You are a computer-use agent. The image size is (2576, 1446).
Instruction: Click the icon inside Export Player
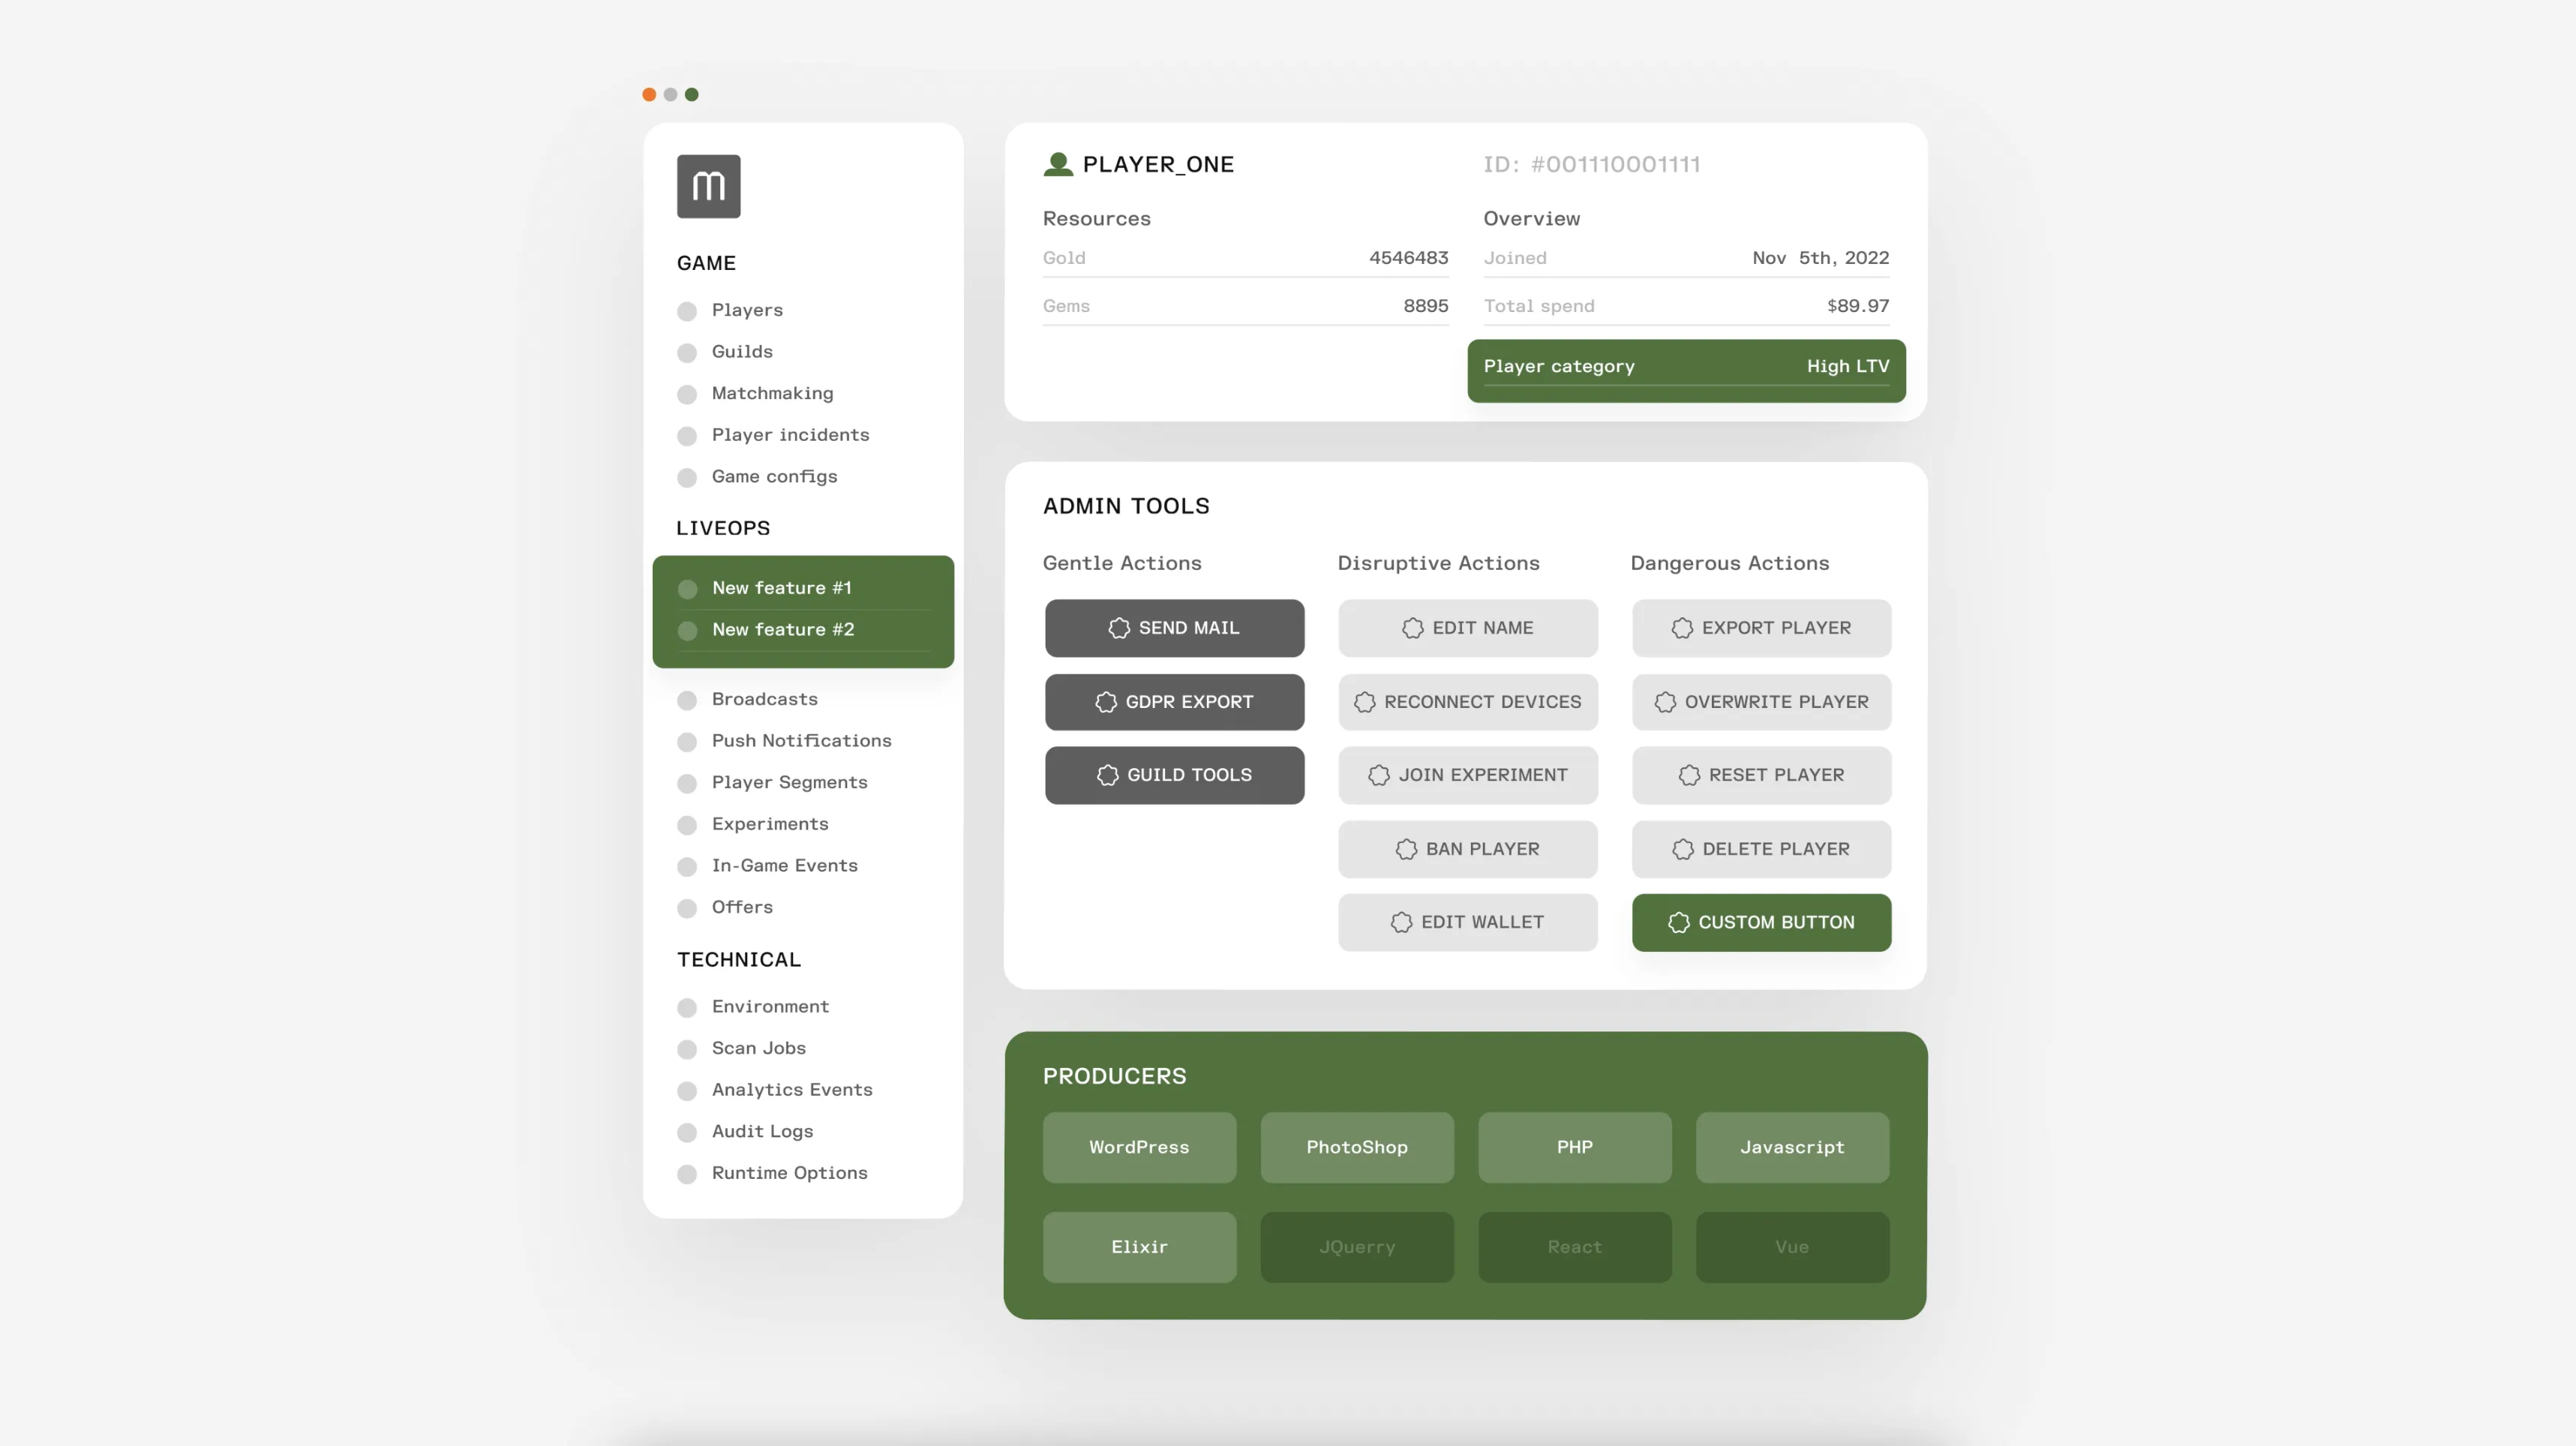1684,628
